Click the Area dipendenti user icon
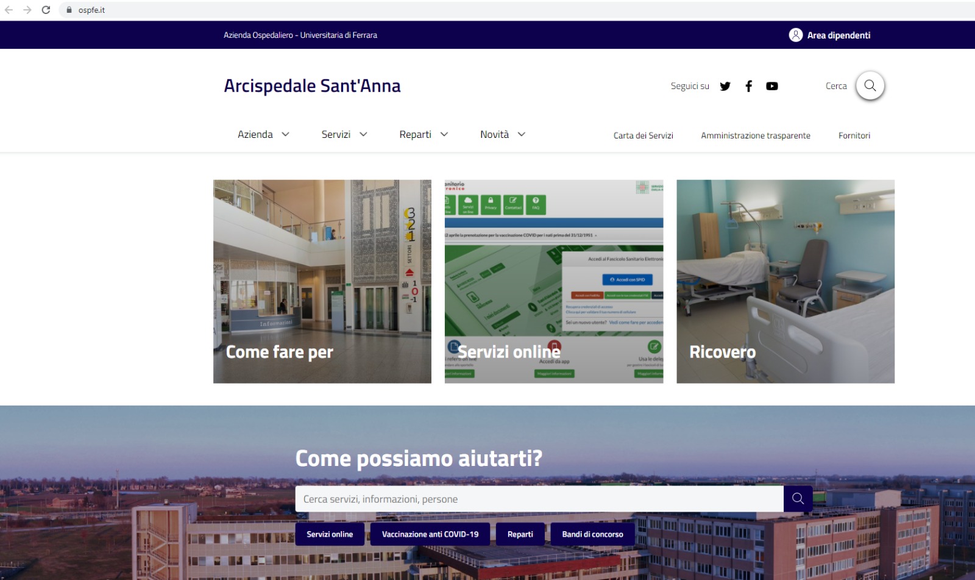 click(796, 35)
